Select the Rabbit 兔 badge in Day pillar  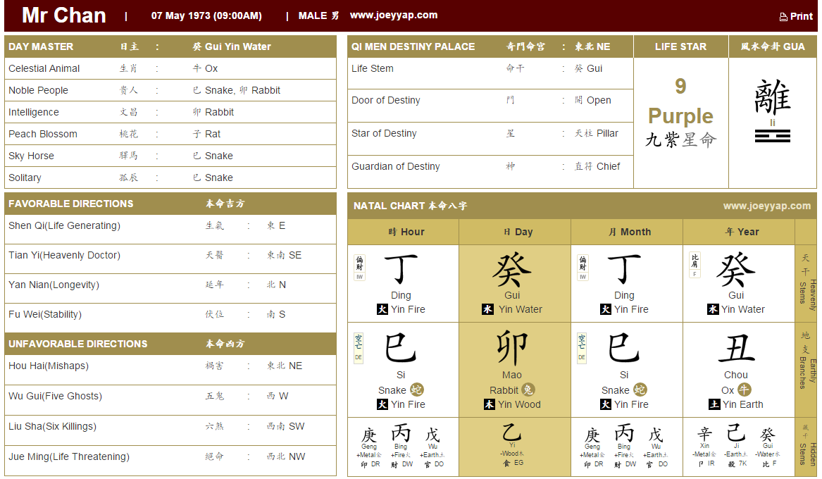point(528,390)
